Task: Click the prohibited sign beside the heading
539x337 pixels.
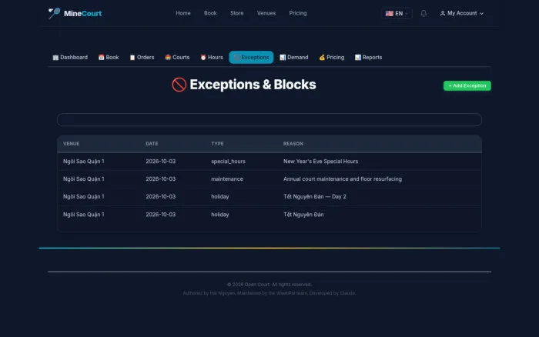Action: 179,85
